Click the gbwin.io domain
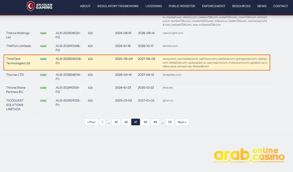The width and height of the screenshot is (293, 172). tap(168, 100)
